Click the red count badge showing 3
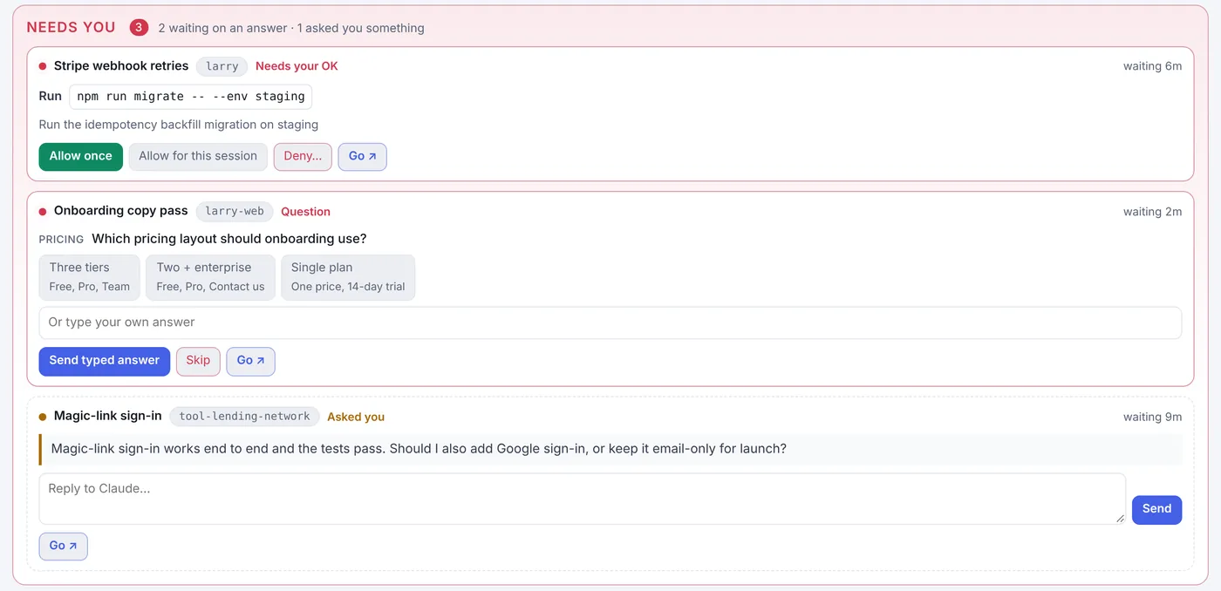The height and width of the screenshot is (591, 1221). point(139,28)
